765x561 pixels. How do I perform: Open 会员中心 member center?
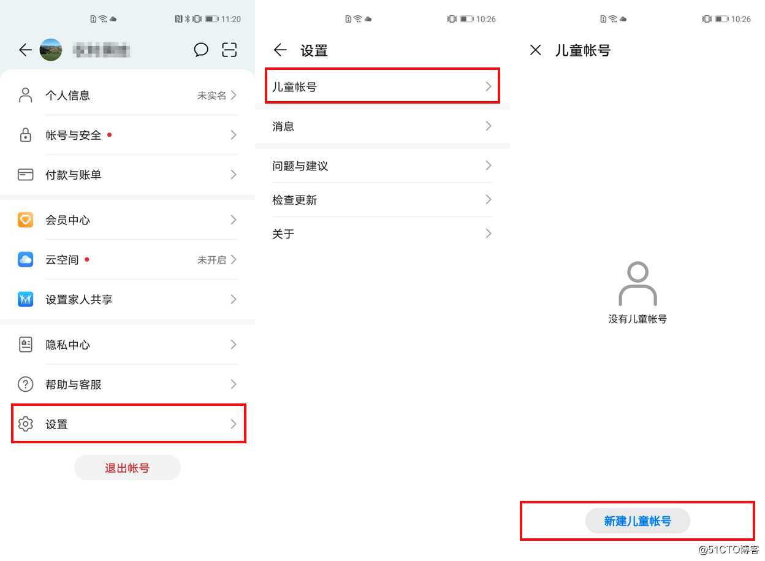click(x=128, y=220)
